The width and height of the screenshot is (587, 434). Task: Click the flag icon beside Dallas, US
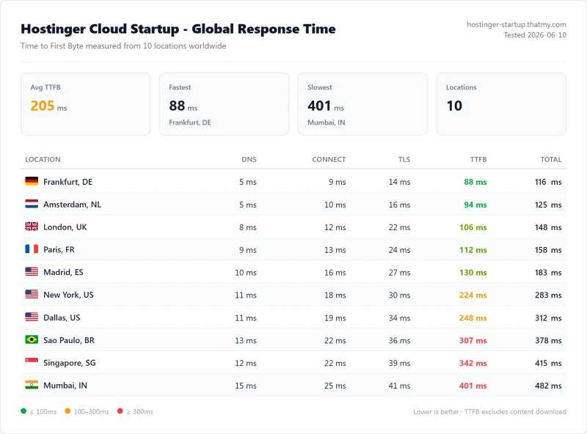(32, 317)
